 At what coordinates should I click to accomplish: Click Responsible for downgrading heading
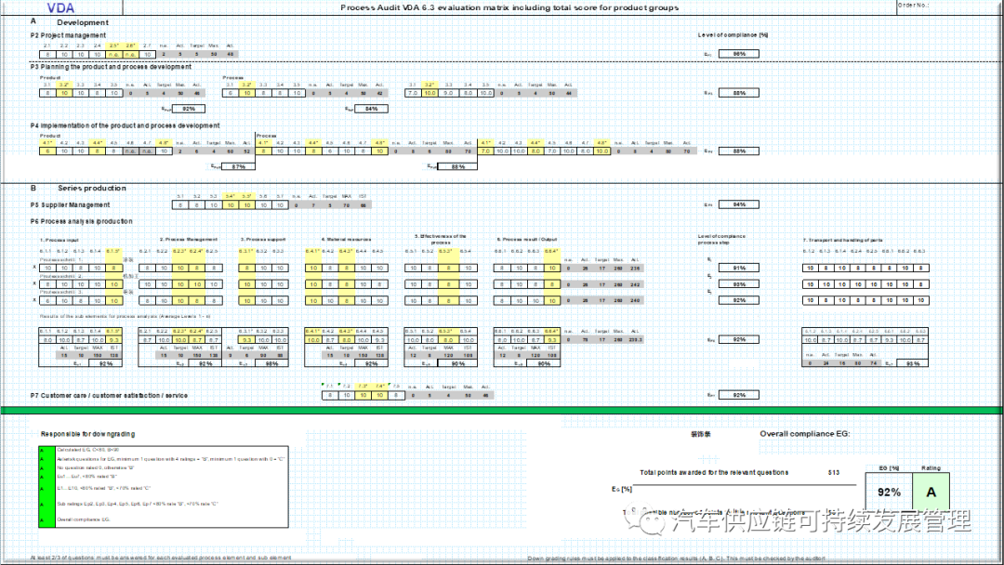click(x=87, y=434)
